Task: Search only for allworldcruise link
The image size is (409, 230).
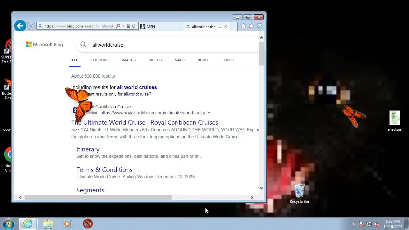Action: (136, 94)
